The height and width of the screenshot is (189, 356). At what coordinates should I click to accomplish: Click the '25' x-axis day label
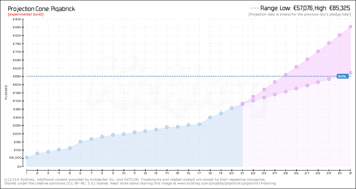[286, 174]
